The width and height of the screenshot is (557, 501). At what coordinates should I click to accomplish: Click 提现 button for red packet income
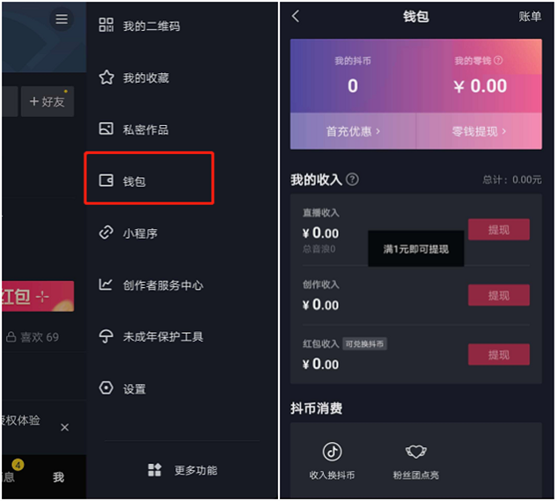point(499,355)
